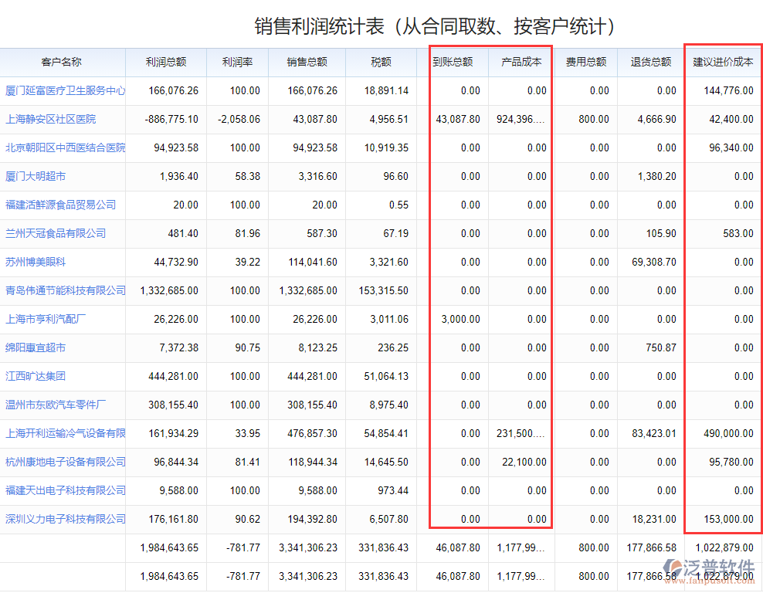Click the 建议进价成本 column header
The image size is (763, 593).
722,63
